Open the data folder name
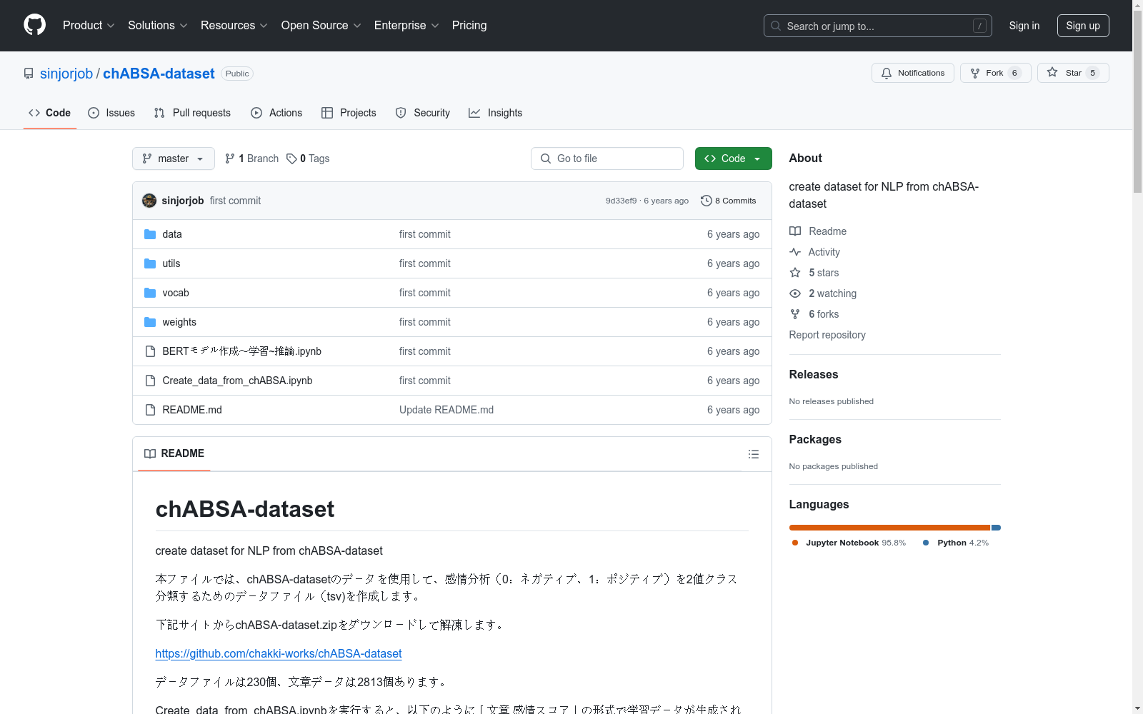Viewport: 1143px width, 714px height. (x=172, y=234)
